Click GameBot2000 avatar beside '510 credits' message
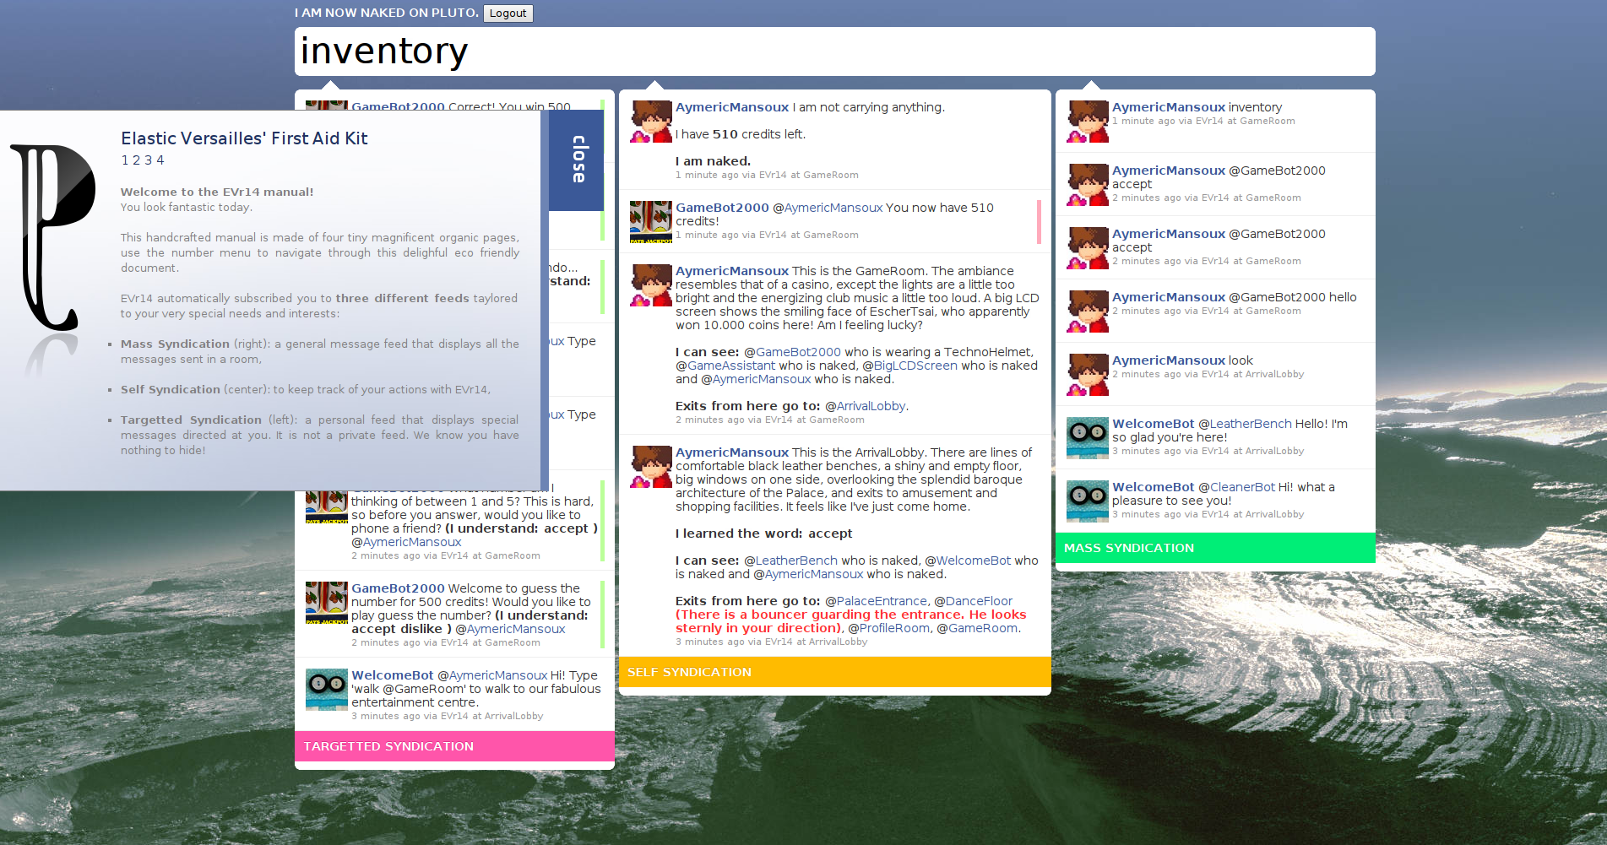 tap(651, 221)
